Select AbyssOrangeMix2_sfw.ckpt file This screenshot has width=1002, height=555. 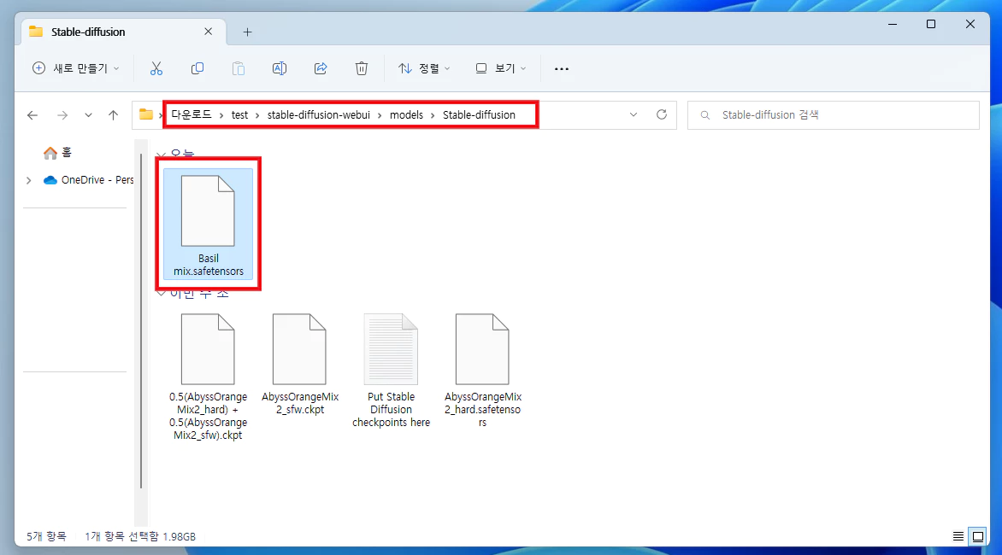tap(300, 365)
